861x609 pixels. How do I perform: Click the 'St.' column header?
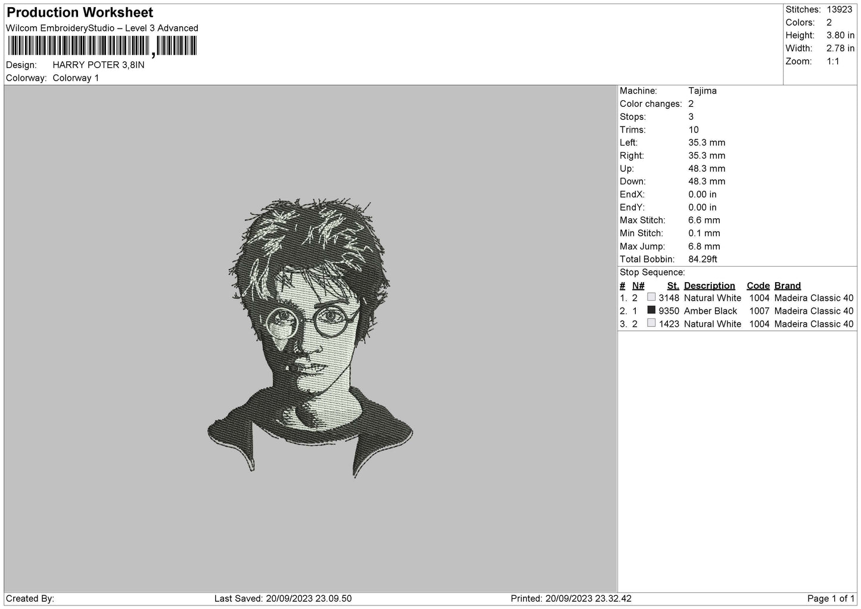(x=673, y=286)
